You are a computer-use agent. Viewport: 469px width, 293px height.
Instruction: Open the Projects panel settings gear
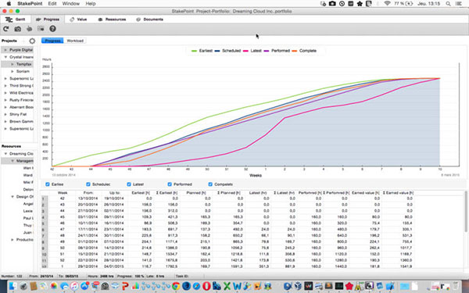32,41
